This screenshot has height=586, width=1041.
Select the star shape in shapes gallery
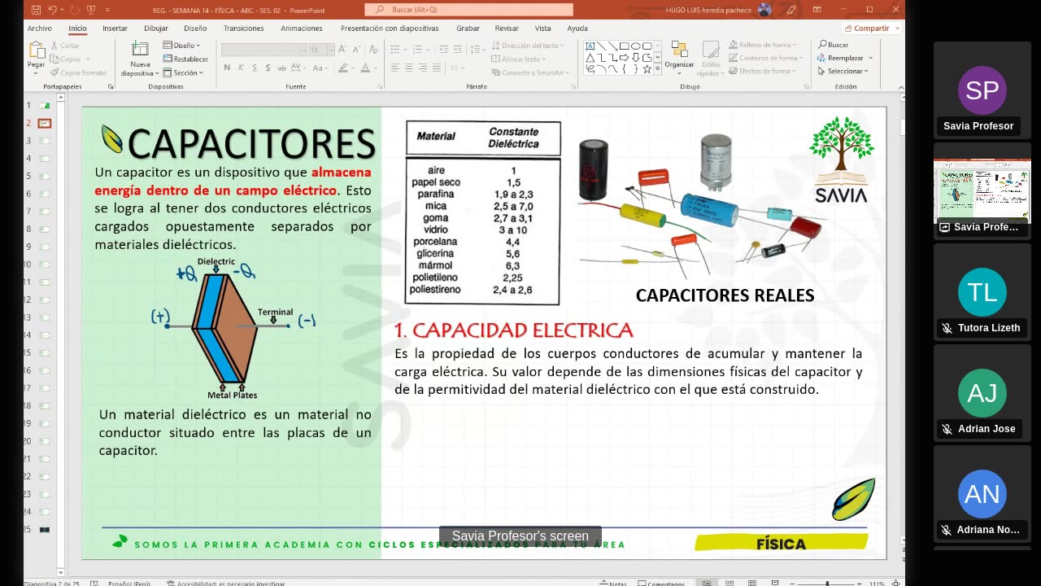coord(647,69)
